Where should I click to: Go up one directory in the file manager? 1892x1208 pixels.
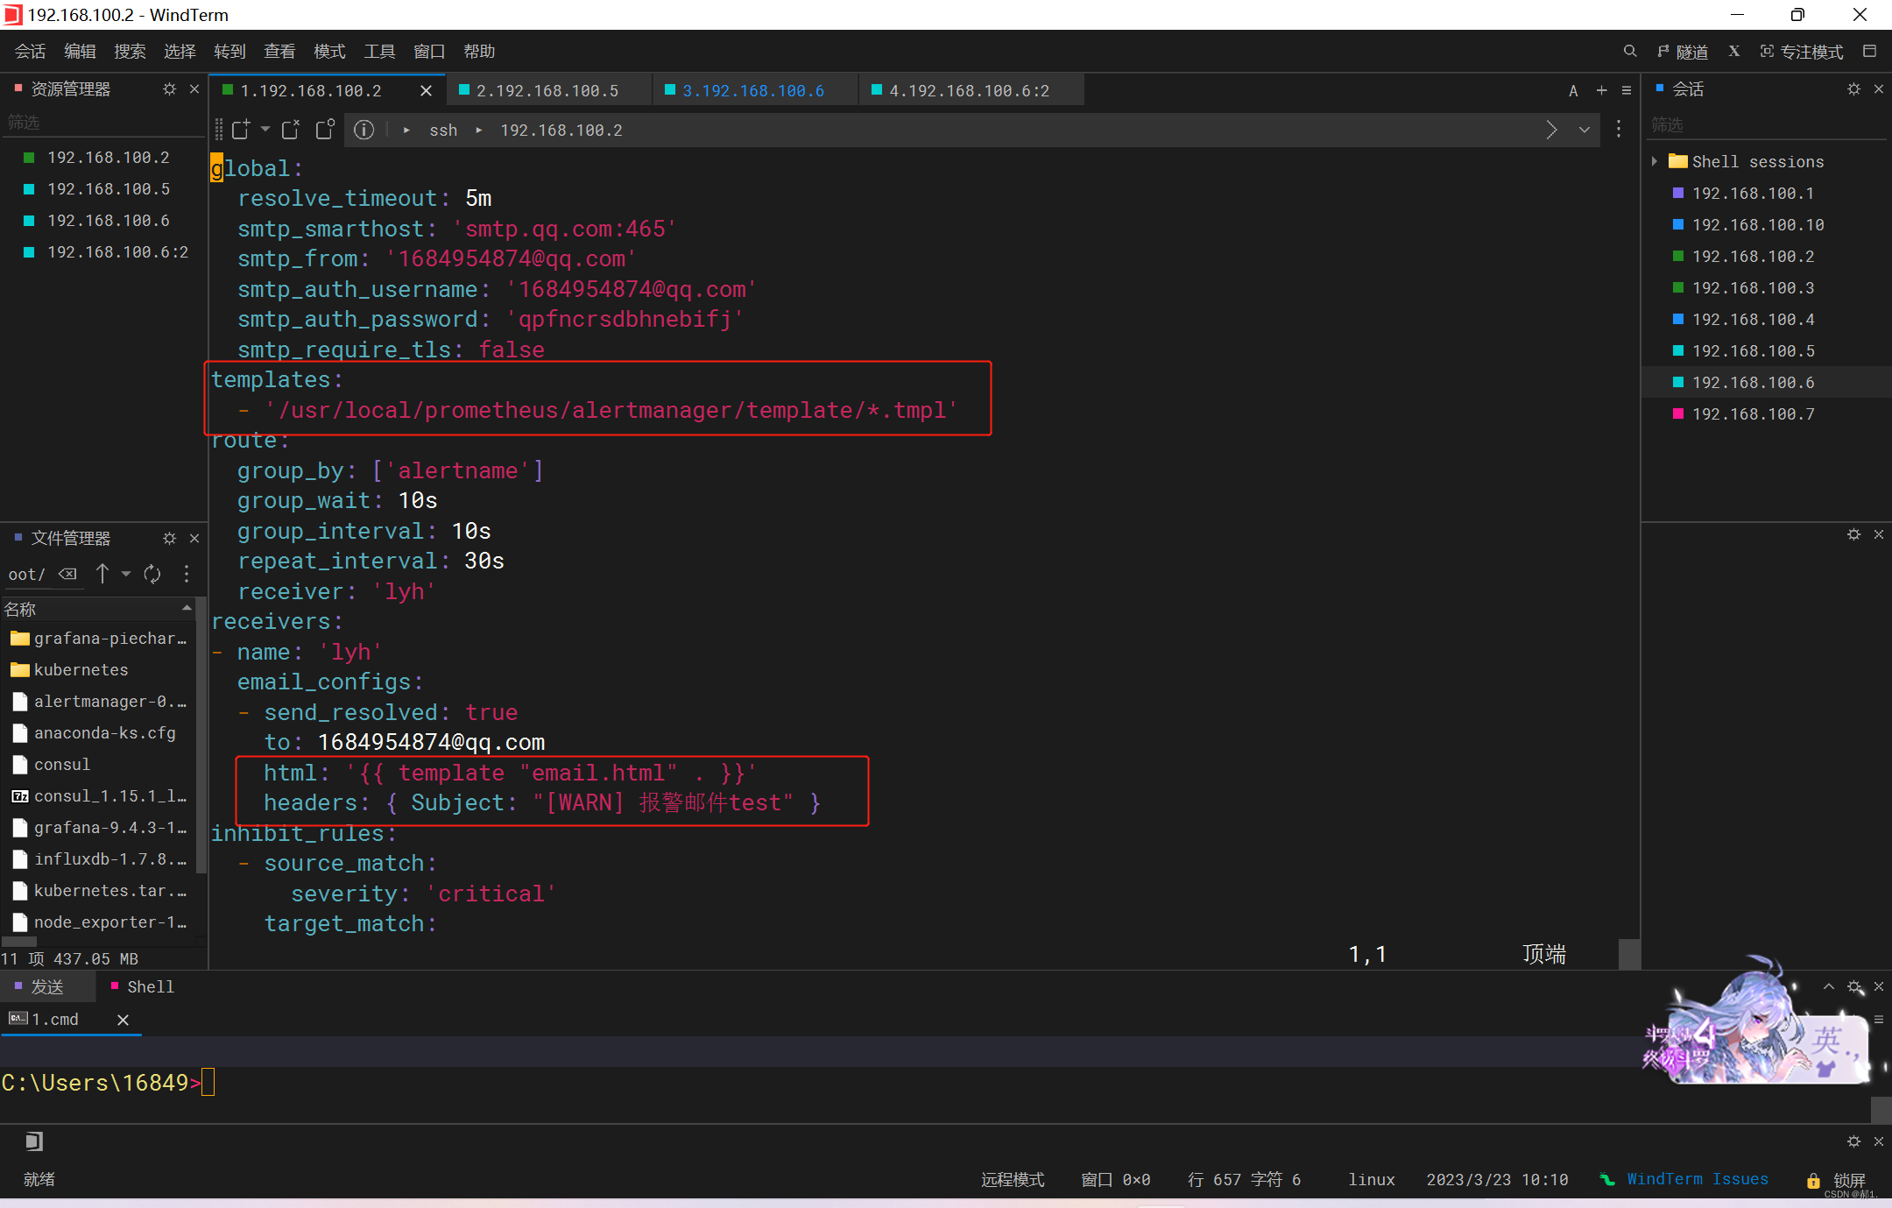point(102,574)
